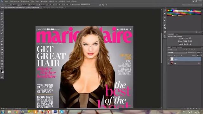Screen dimensions: 203x114
Task: Toggle lock all in Layers panel
Action: 181,55
